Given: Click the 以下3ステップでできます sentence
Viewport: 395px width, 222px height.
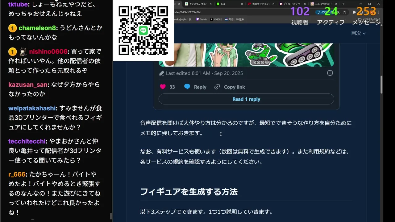Looking at the screenshot, I should (x=206, y=212).
